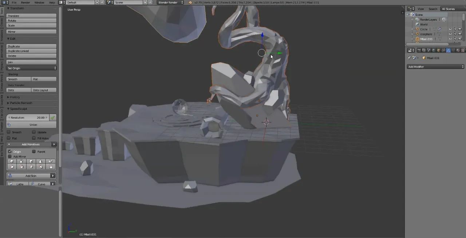Delete the Scene with its X icon
Image resolution: width=466 pixels, height=238 pixels.
[x=150, y=2]
